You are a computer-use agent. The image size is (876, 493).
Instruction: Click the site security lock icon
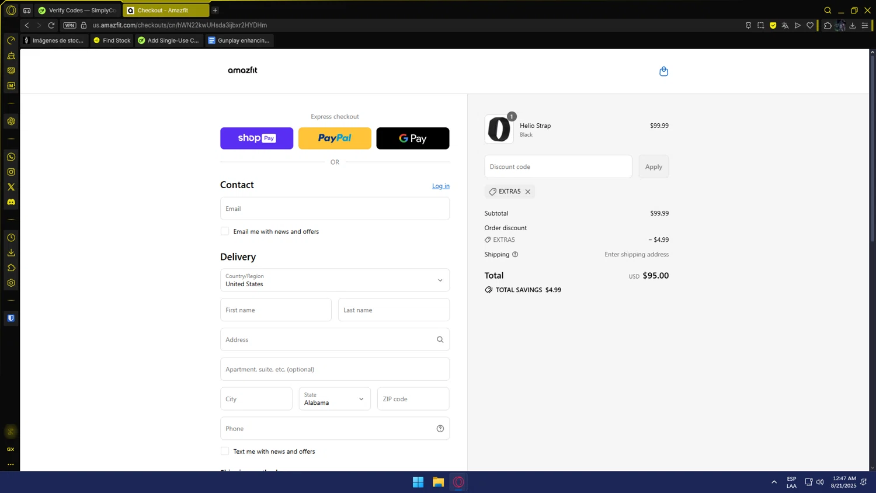[84, 25]
